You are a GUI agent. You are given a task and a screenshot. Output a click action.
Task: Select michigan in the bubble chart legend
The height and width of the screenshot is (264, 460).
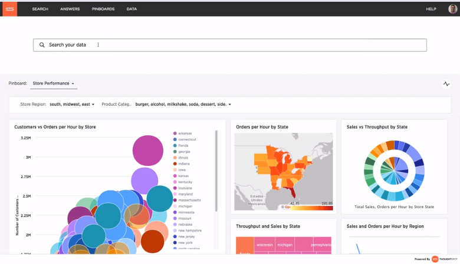[182, 206]
